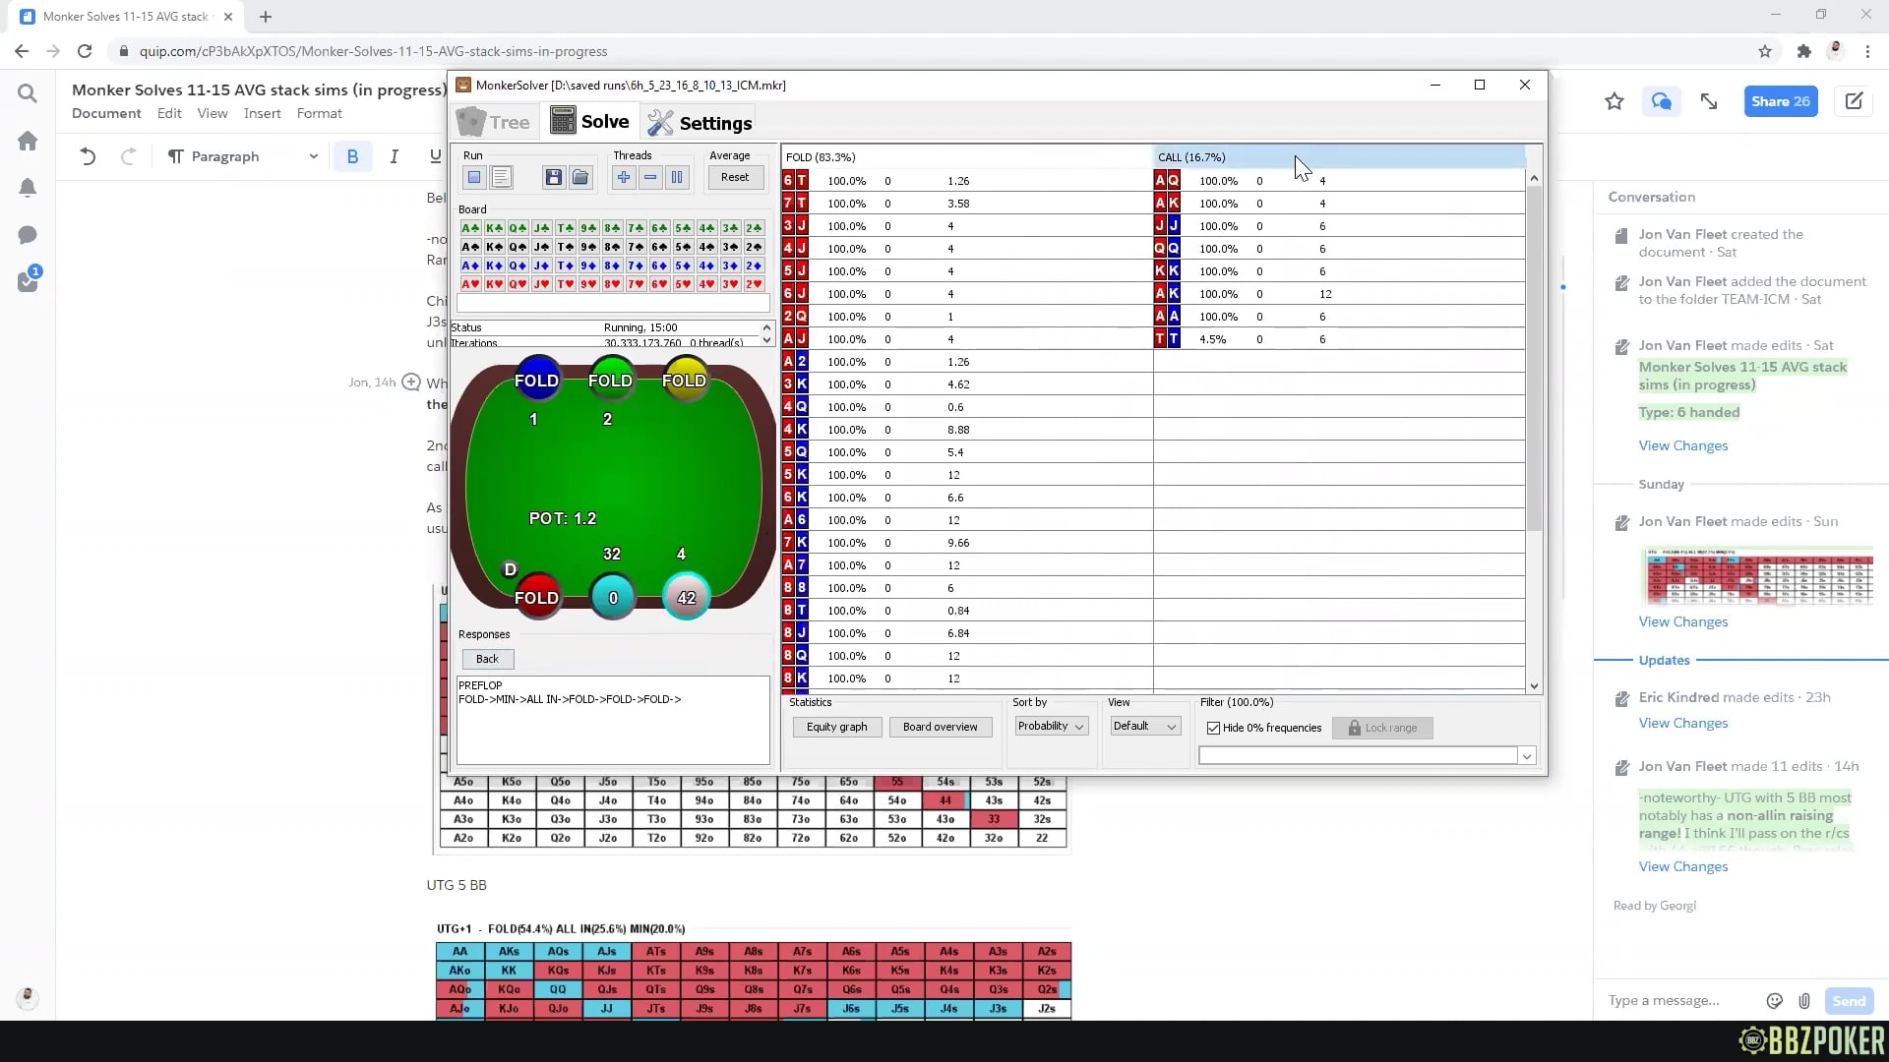
Task: Open a saved run file
Action: (x=580, y=177)
